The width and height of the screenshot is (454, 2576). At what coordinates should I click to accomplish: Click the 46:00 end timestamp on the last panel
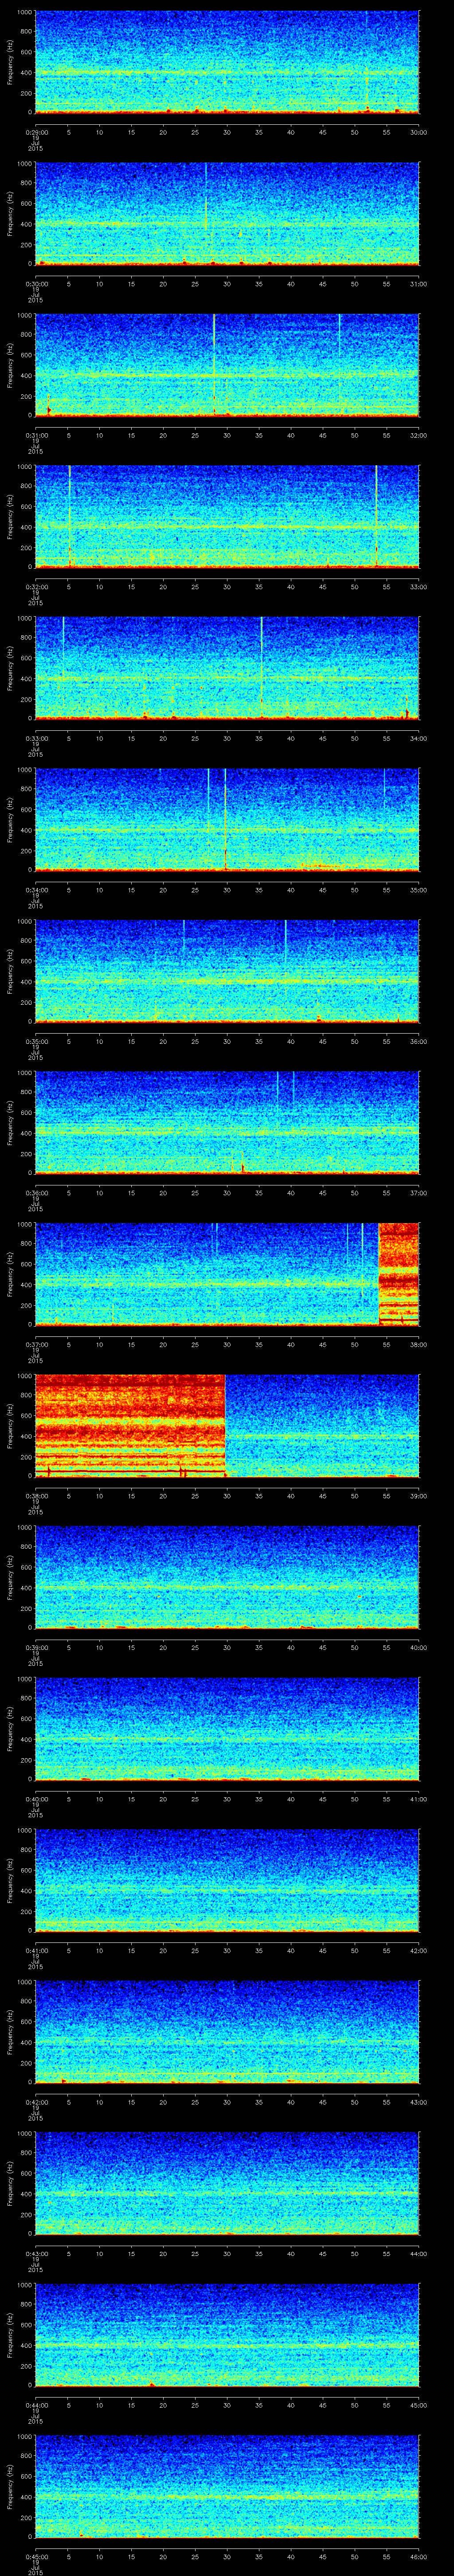[x=418, y=2557]
